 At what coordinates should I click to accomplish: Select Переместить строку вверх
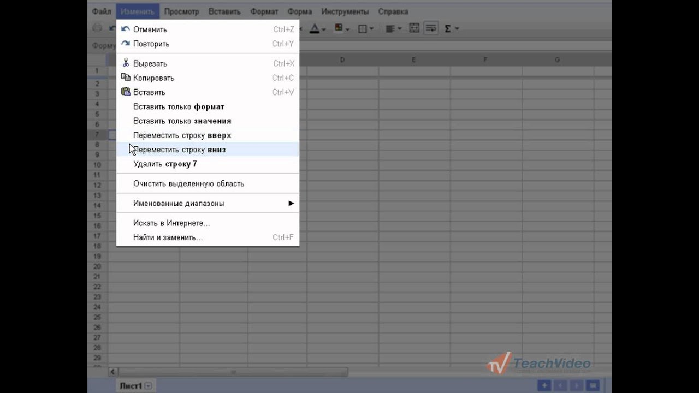pyautogui.click(x=208, y=135)
